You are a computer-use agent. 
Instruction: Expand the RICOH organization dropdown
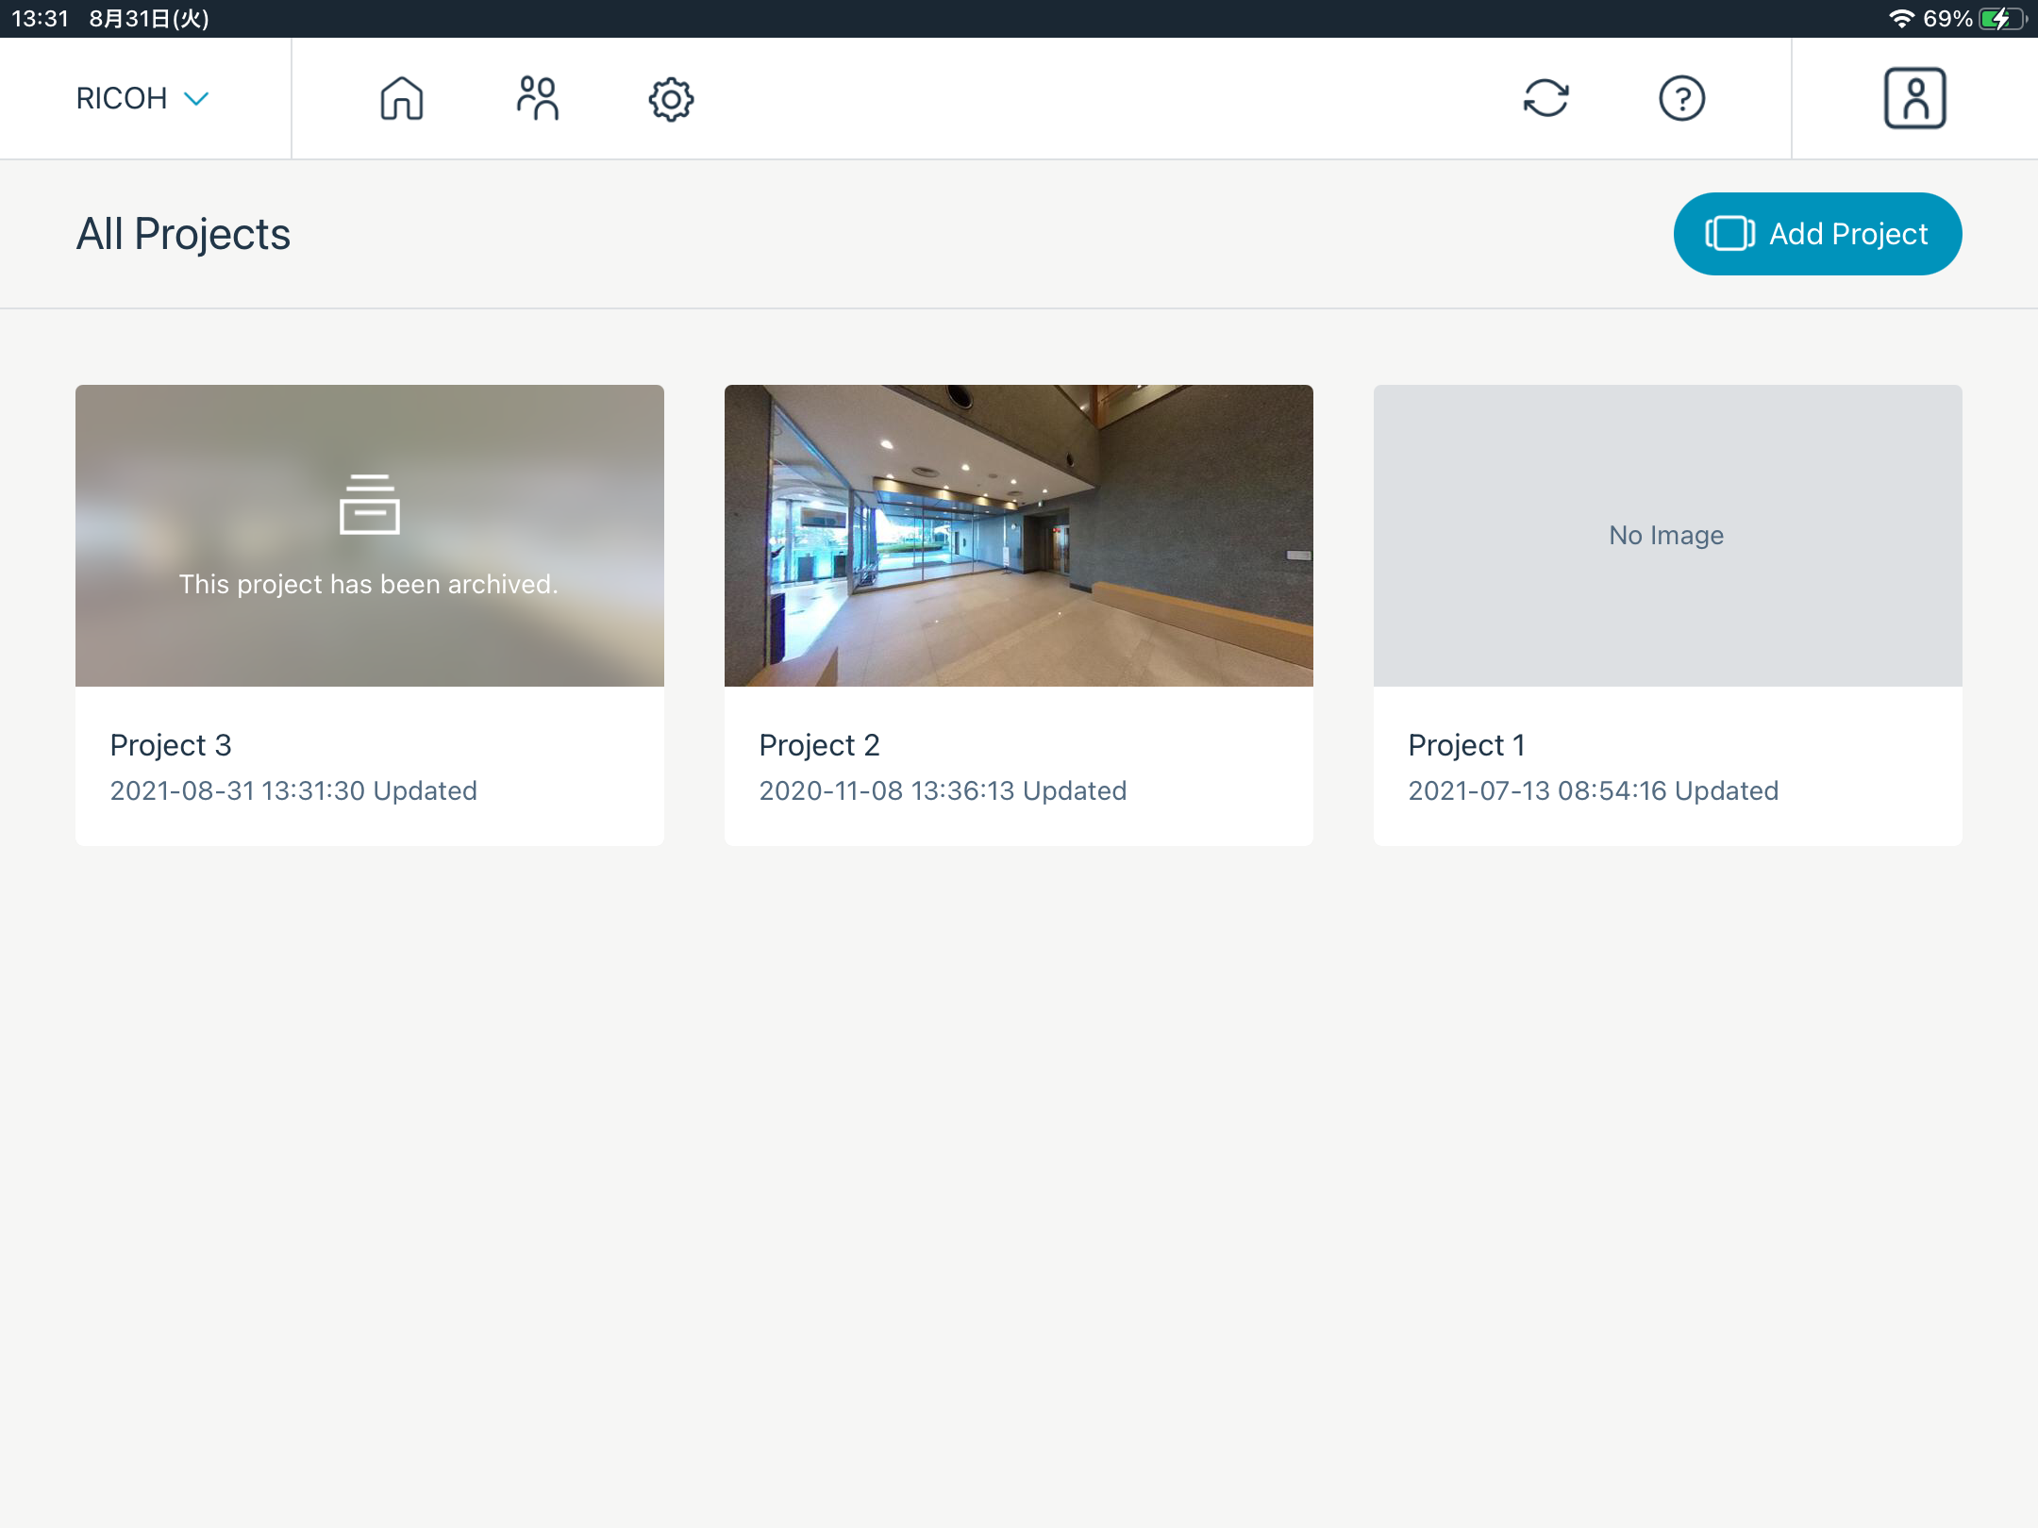142,98
